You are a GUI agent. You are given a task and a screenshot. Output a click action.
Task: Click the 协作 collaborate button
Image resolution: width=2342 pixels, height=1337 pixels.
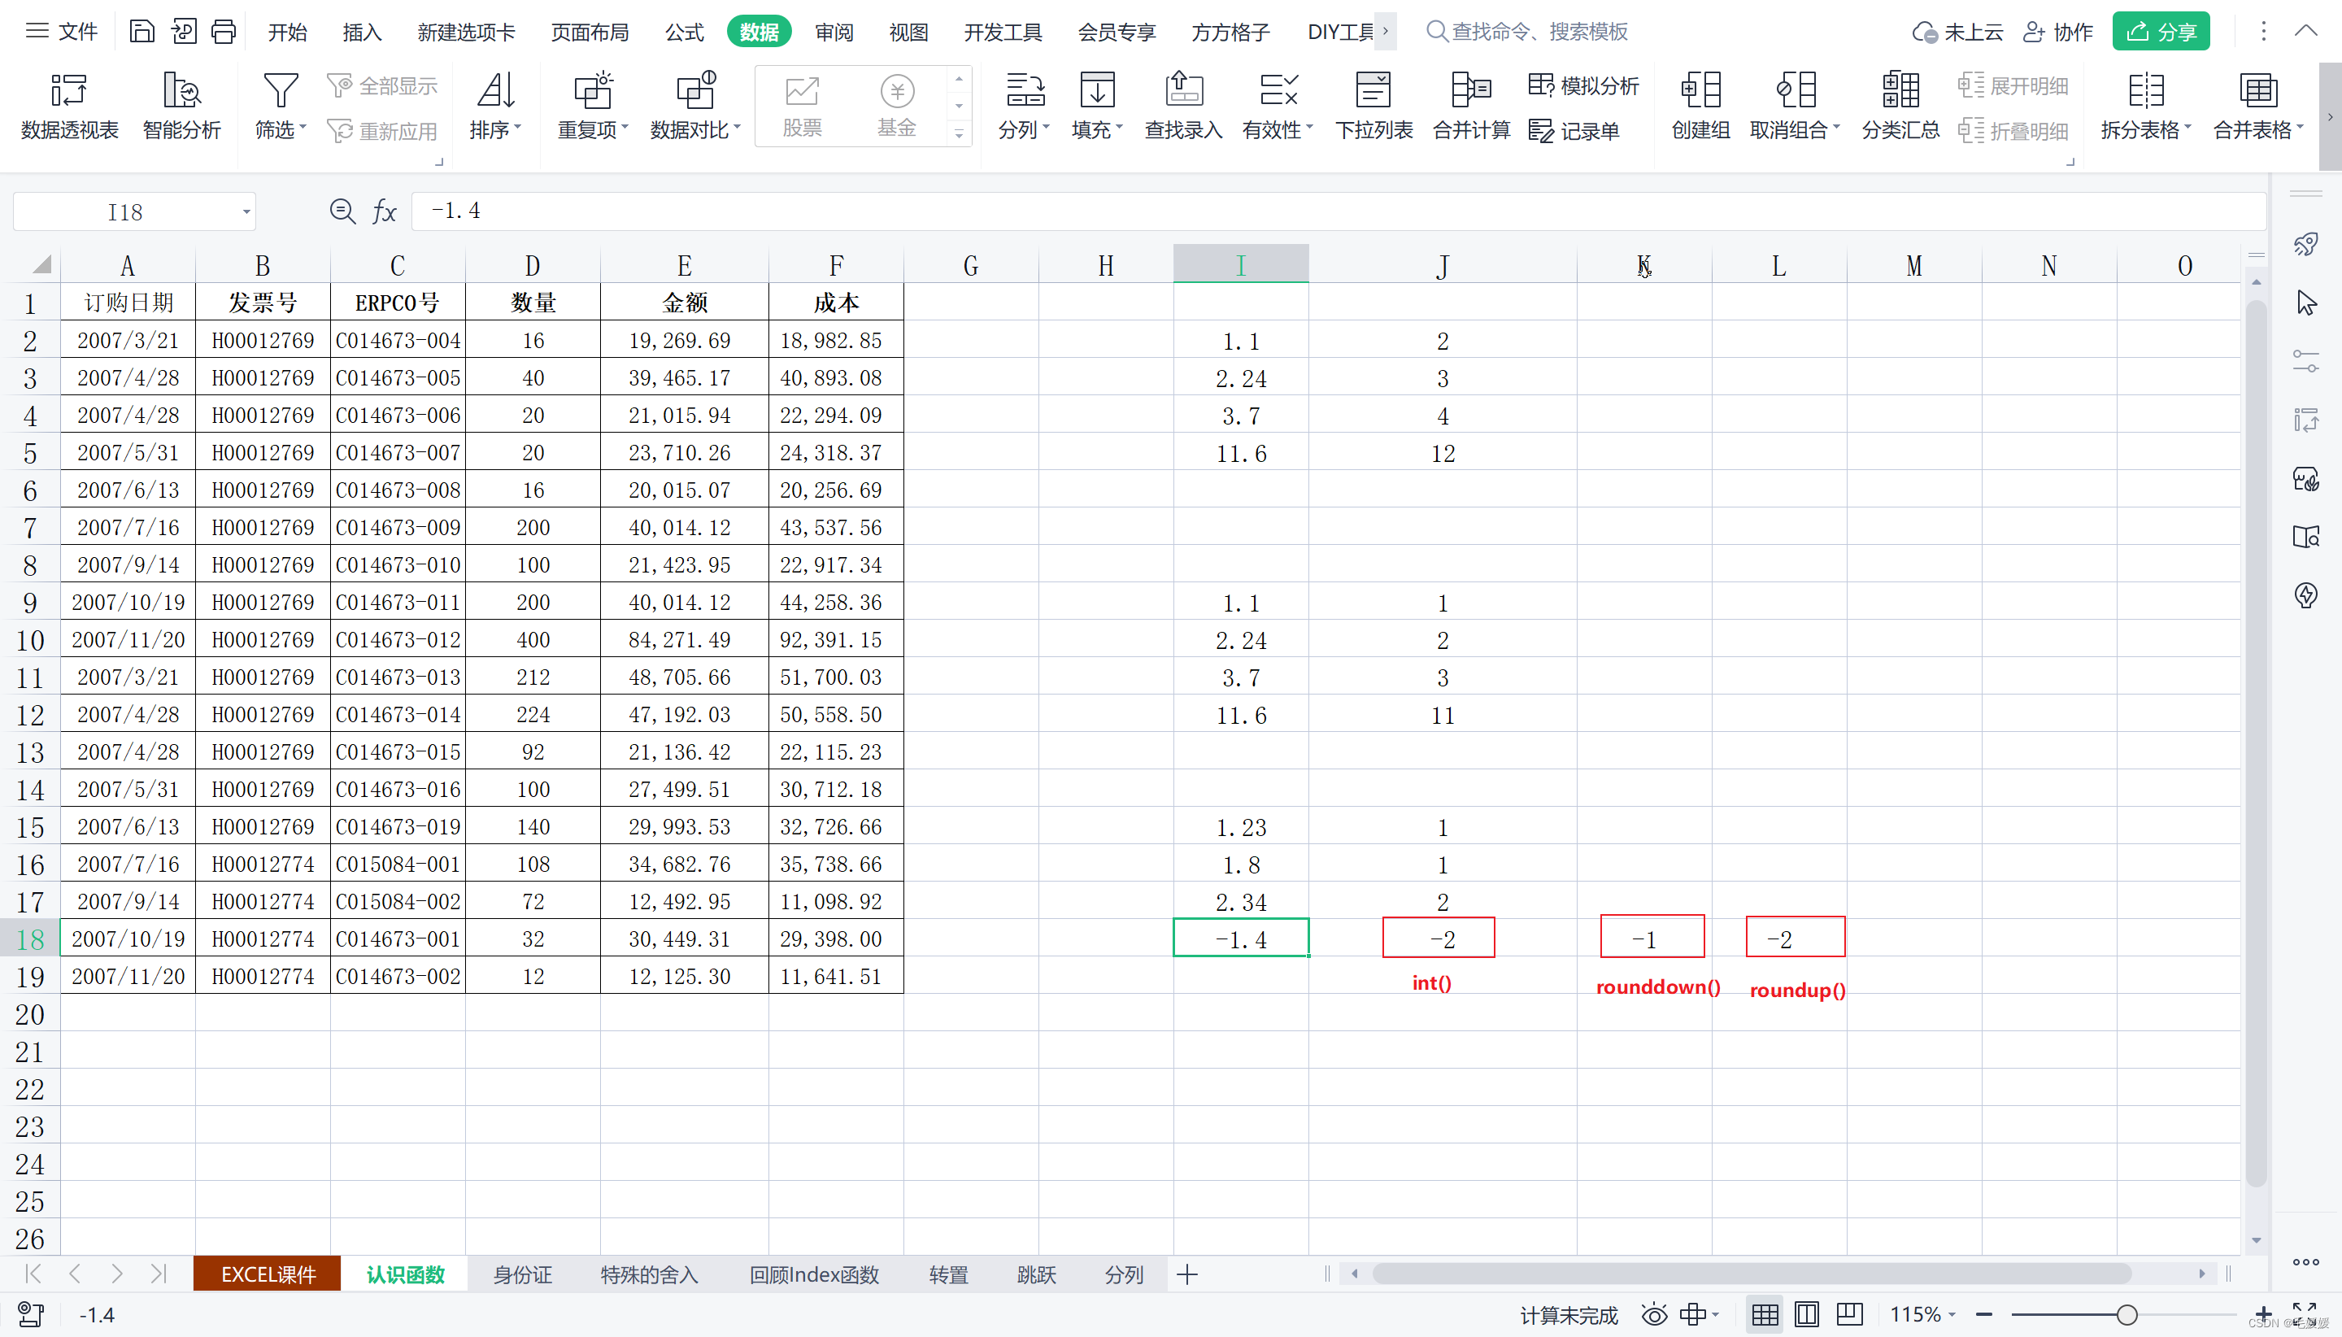[x=2057, y=31]
